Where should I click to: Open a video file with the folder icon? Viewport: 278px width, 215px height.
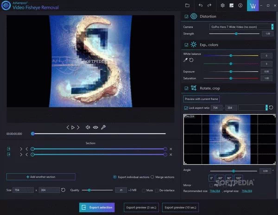(x=187, y=6)
